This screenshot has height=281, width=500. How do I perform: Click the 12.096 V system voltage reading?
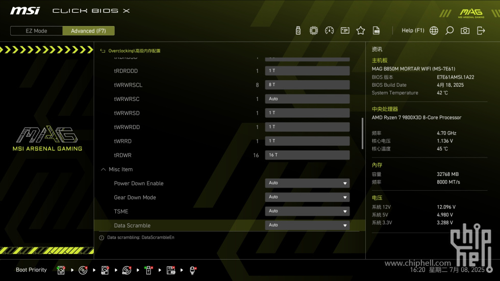pyautogui.click(x=446, y=207)
